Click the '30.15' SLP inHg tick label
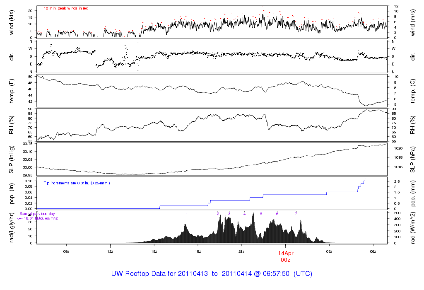 [28, 144]
